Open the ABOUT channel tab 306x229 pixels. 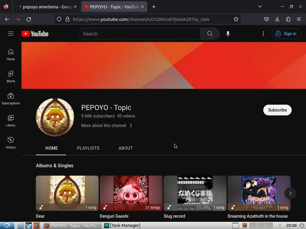coord(126,148)
